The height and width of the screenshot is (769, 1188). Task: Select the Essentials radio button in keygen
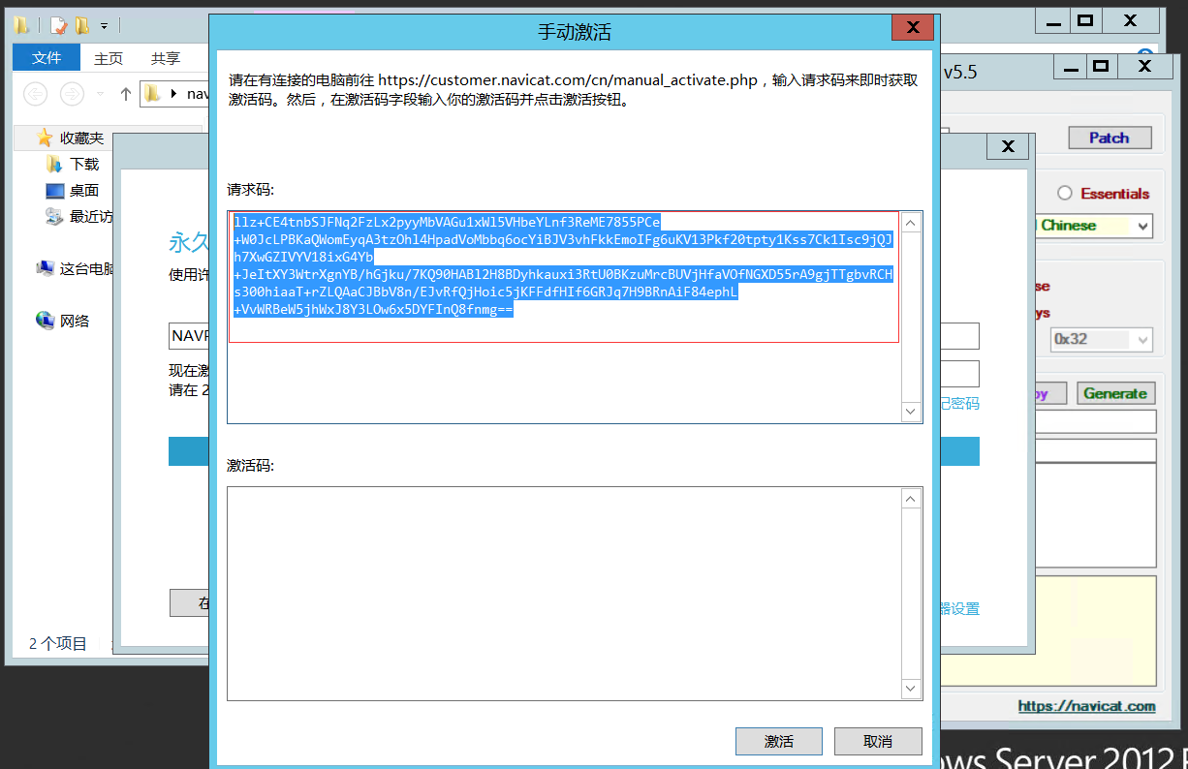pos(1065,194)
